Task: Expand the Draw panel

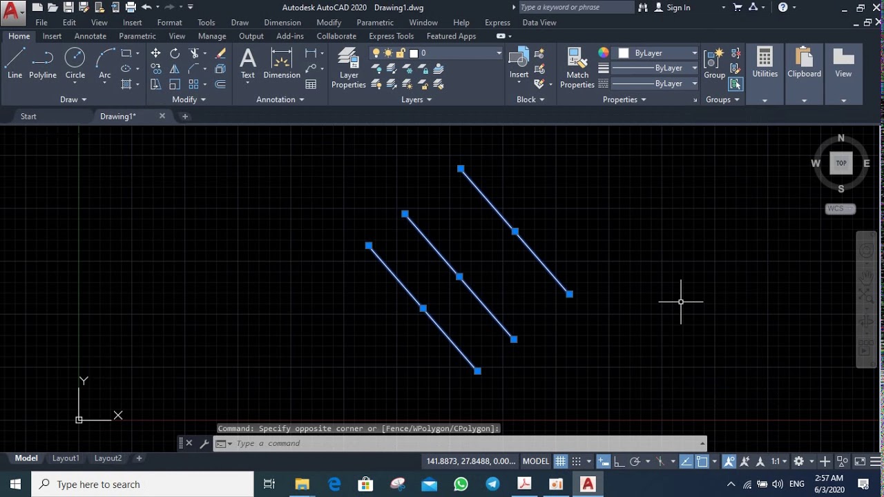Action: click(x=73, y=99)
